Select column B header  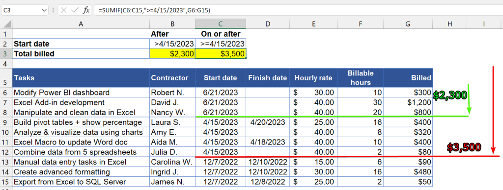(172, 24)
